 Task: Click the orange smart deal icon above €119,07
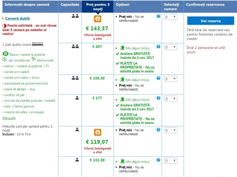pyautogui.click(x=98, y=132)
